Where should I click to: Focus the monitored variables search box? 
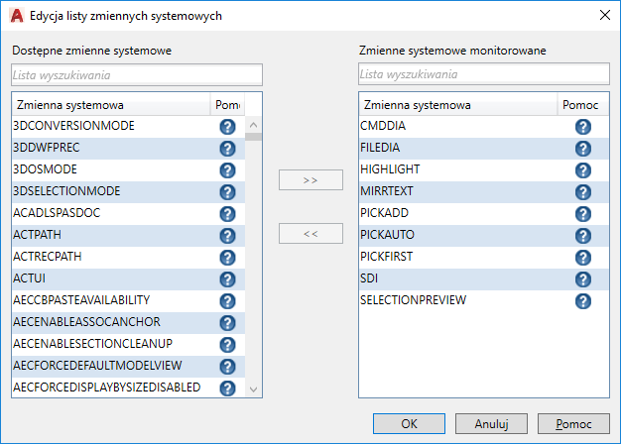484,74
